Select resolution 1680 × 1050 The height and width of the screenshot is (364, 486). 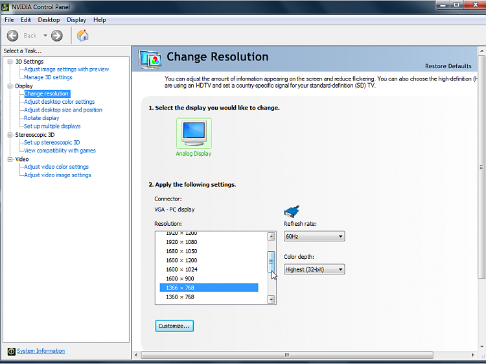pyautogui.click(x=209, y=251)
